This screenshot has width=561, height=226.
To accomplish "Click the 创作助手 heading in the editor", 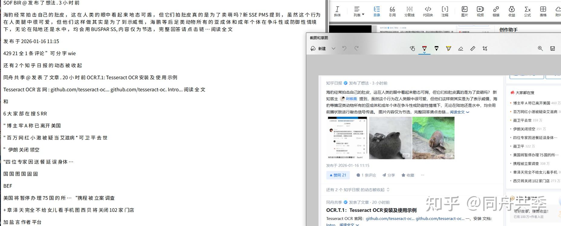I will tap(508, 30).
